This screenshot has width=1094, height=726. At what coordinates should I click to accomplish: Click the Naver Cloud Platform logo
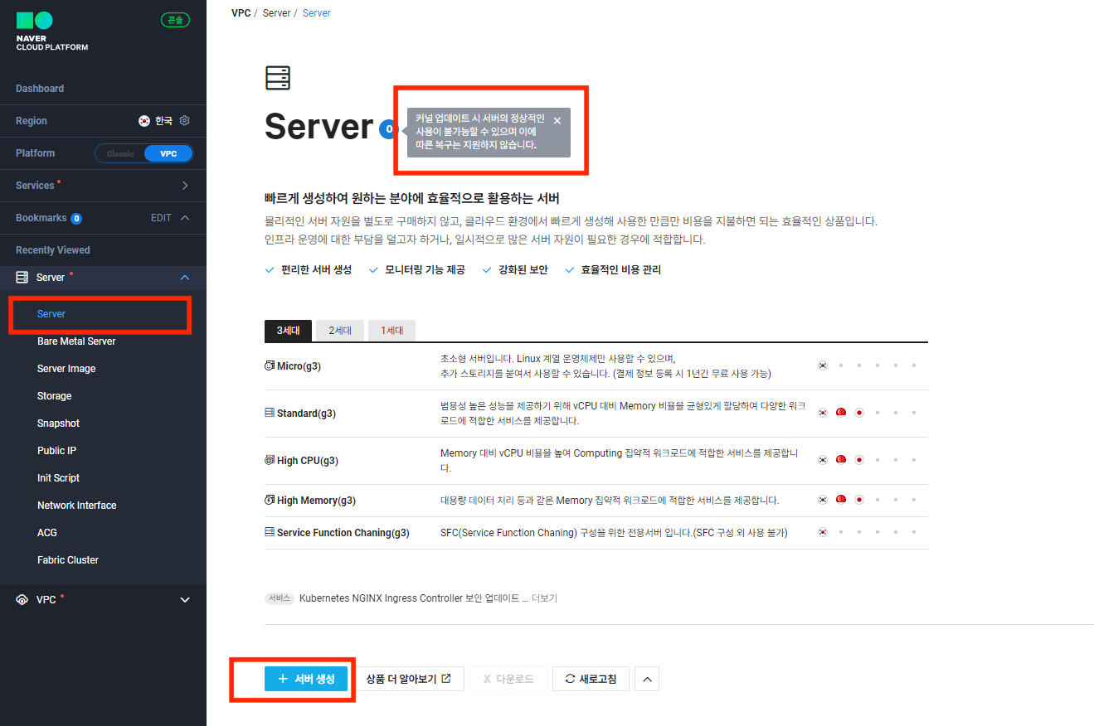point(51,31)
